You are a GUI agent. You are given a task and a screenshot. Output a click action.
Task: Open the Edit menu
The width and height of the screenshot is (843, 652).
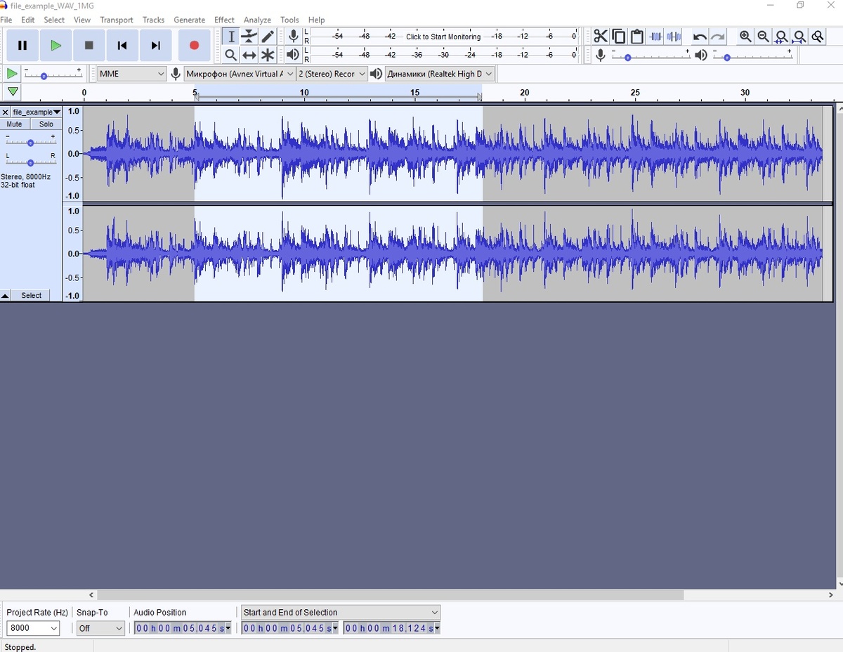28,20
